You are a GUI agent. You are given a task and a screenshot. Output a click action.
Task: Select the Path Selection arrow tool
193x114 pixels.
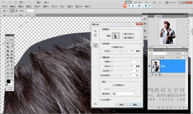click(x=8, y=69)
